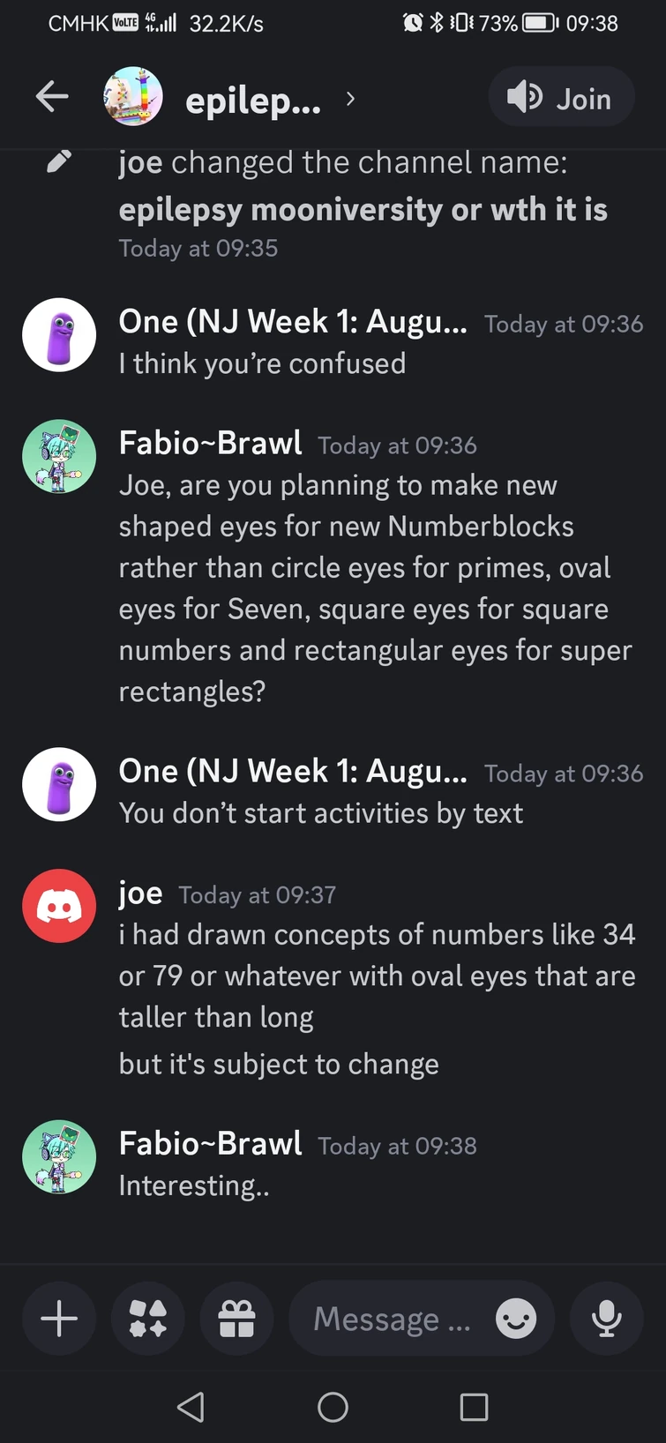Screen dimensions: 666x1443
Task: Open attachment options with the plus icon
Action: (58, 1318)
